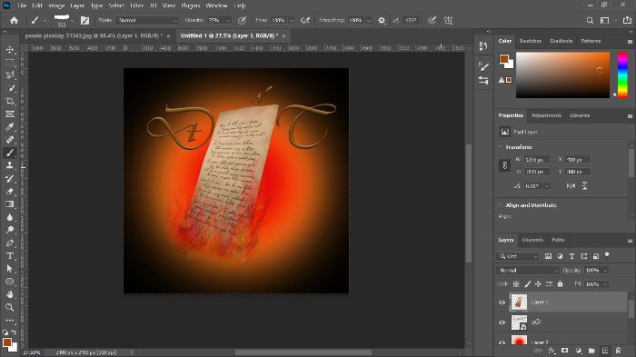Open smoothing options gear icon
Screen dimensions: 636x357
point(382,20)
